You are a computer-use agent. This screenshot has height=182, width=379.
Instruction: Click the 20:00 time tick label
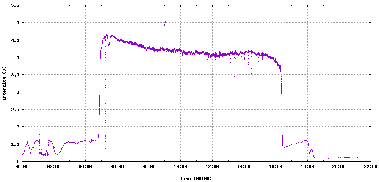click(339, 166)
